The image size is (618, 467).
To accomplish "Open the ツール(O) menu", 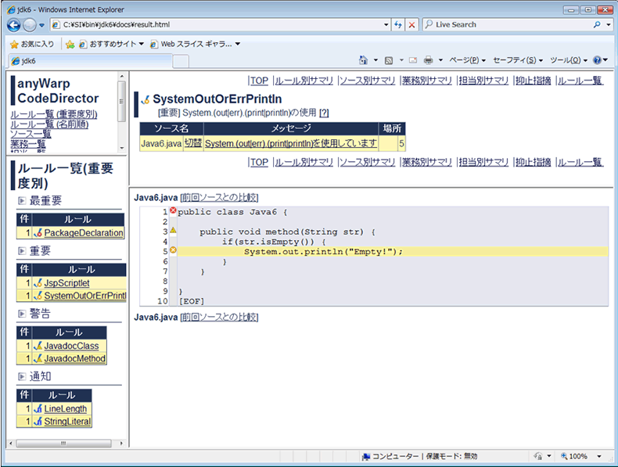I will (568, 60).
